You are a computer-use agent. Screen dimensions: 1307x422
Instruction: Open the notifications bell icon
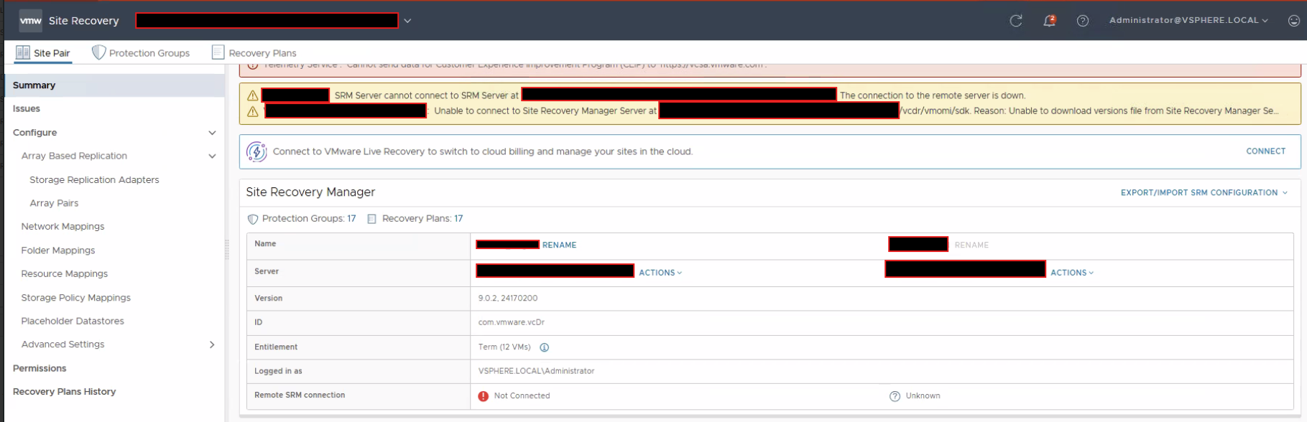pos(1049,21)
